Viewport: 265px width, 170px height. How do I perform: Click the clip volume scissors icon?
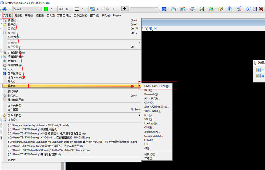coord(151,28)
